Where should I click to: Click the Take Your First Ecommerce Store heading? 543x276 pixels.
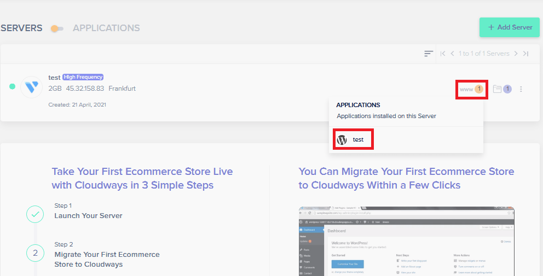pos(142,178)
